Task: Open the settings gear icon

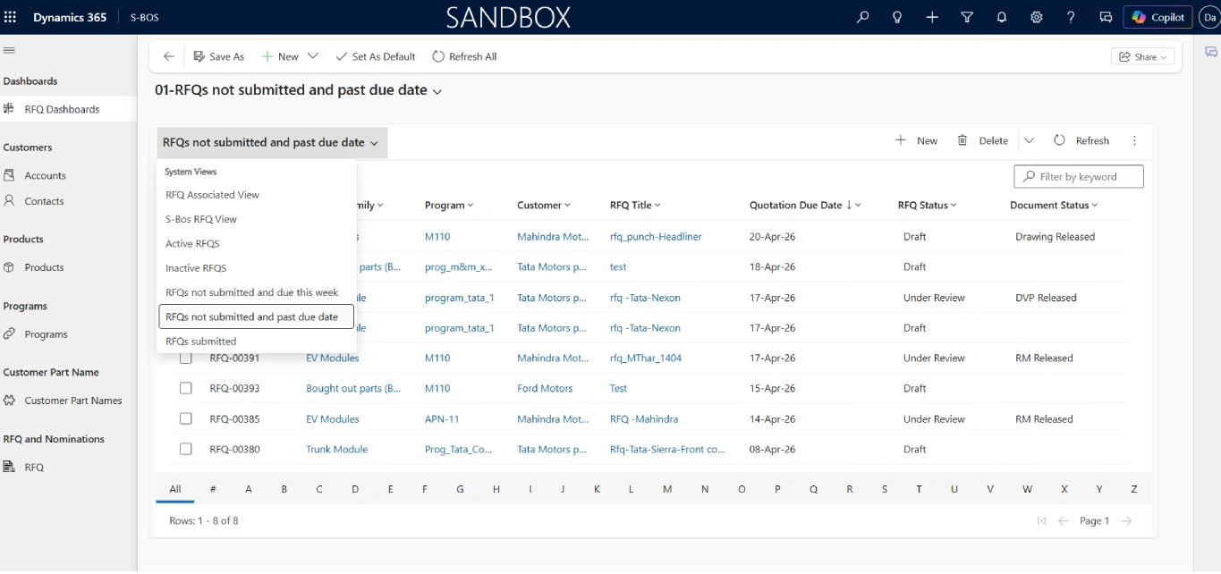Action: pyautogui.click(x=1037, y=17)
